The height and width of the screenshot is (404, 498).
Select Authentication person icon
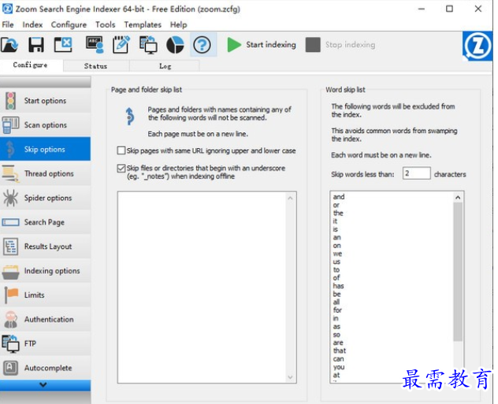tap(11, 319)
